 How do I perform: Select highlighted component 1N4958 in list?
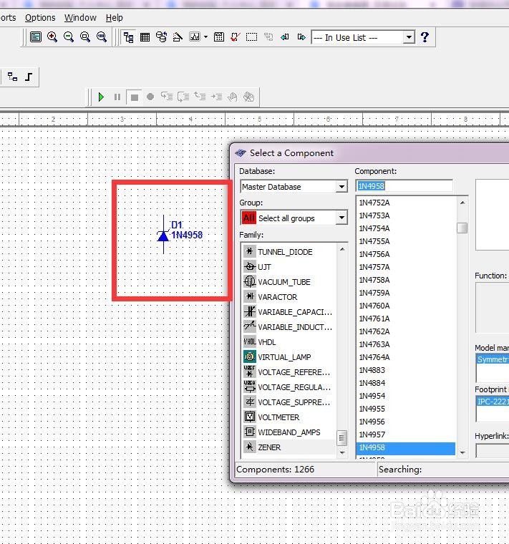(x=406, y=447)
